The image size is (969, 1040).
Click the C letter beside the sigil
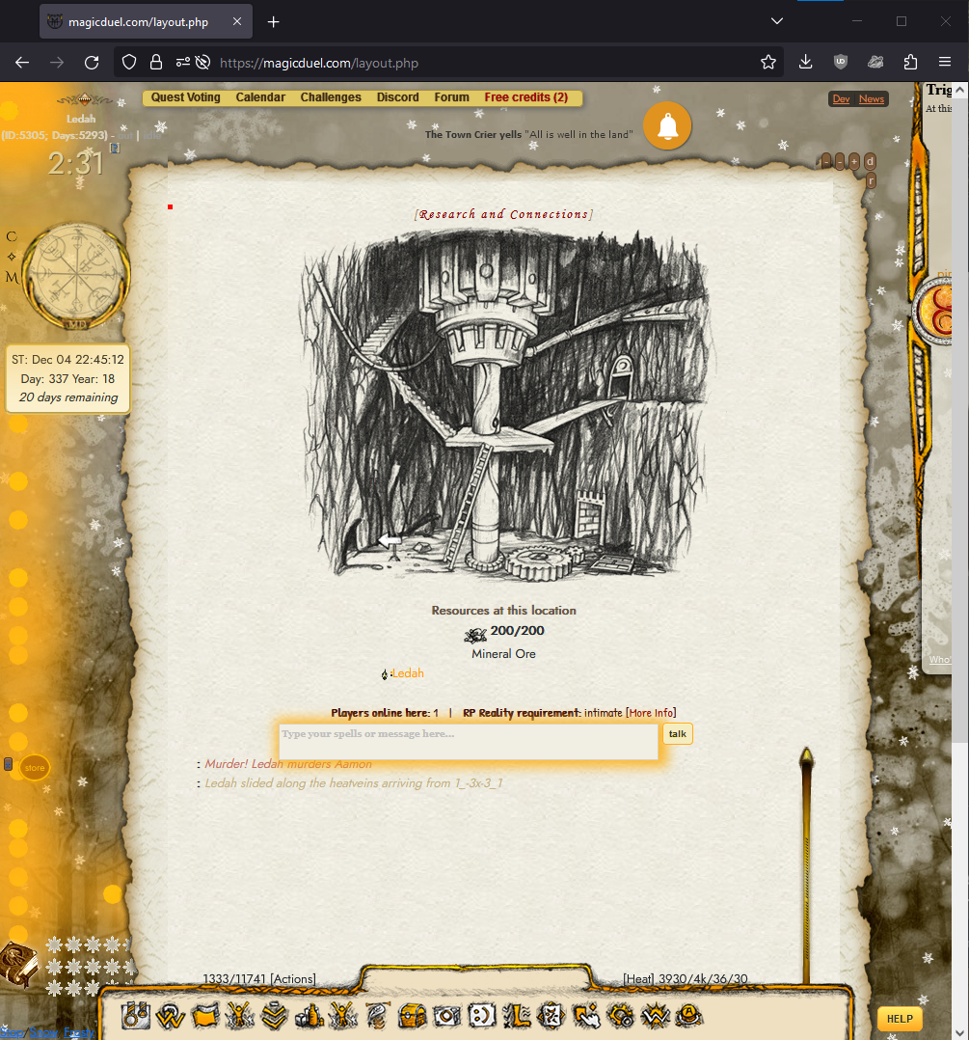point(12,236)
